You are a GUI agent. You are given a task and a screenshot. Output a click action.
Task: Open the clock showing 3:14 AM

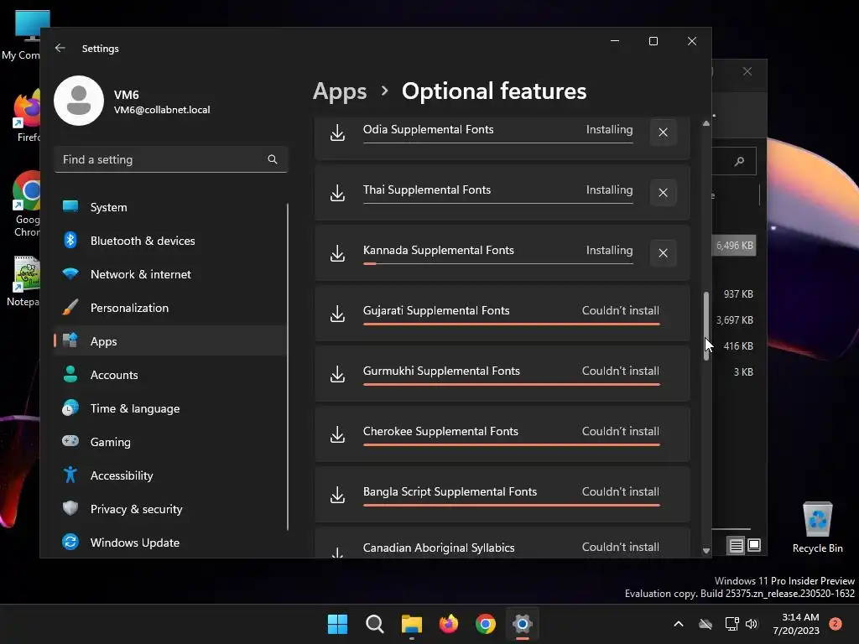(x=796, y=624)
